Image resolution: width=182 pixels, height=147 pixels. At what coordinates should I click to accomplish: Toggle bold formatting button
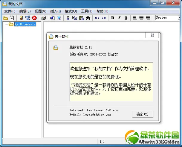pyautogui.click(x=113, y=18)
